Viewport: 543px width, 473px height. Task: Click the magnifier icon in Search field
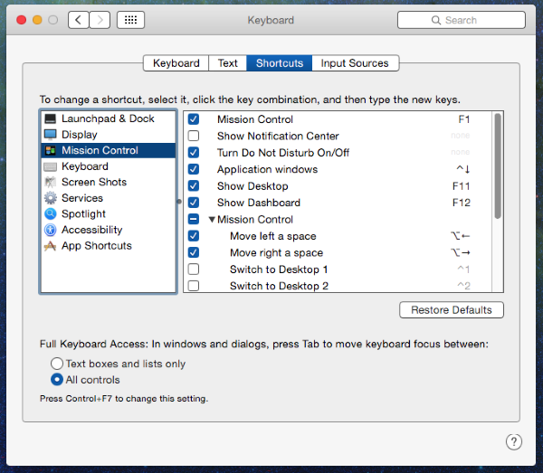(x=436, y=20)
